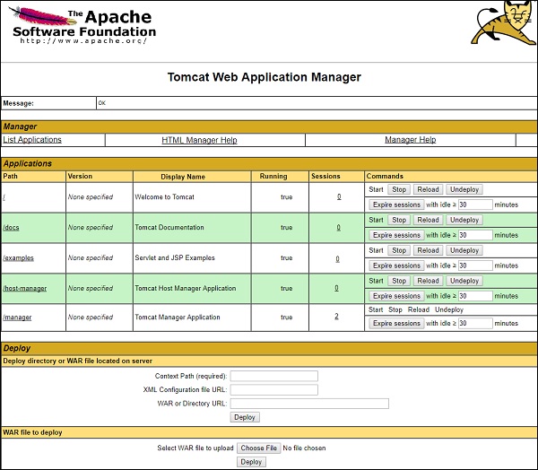This screenshot has height=470, width=538.
Task: Click Choose File to upload a WAR
Action: 258,448
